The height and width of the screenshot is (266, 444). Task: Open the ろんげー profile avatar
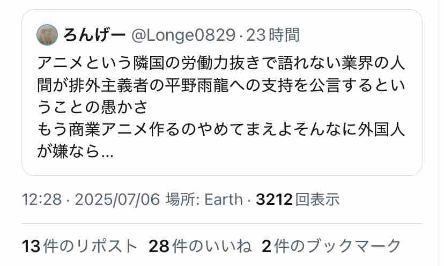(47, 35)
